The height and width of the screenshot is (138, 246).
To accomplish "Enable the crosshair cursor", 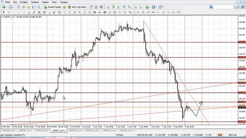I will (9, 12).
